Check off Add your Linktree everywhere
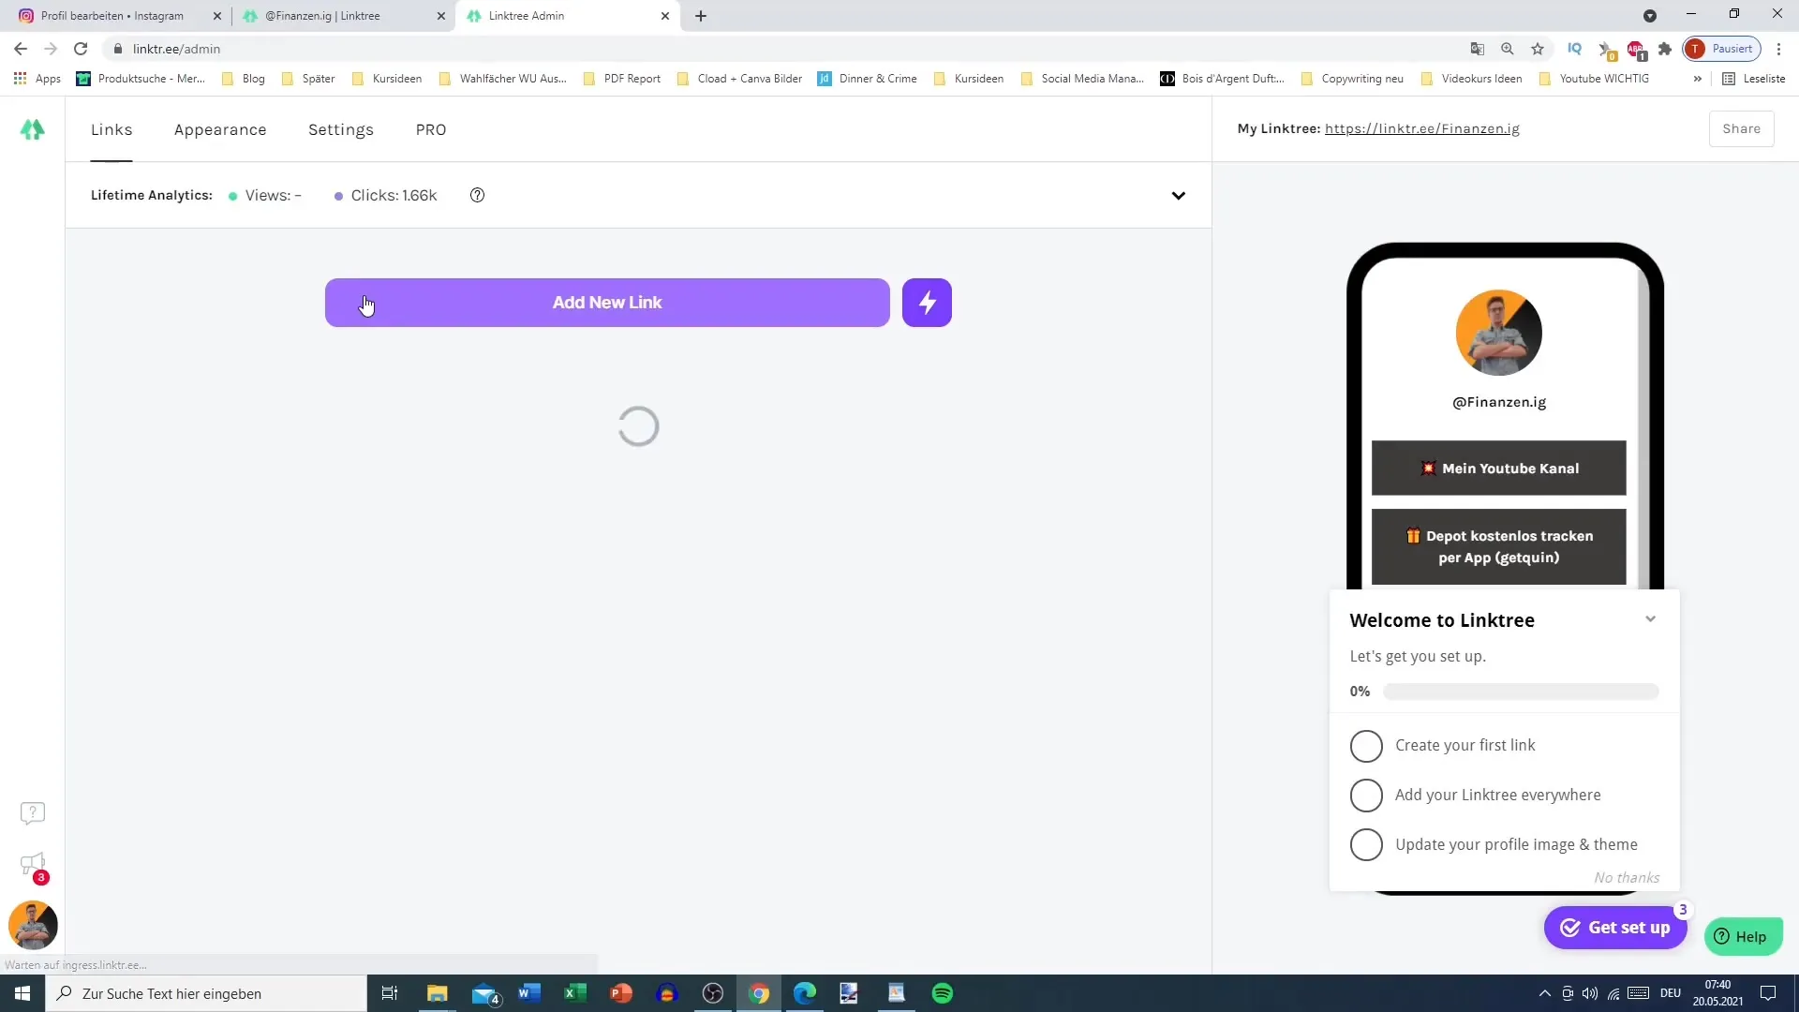 (x=1366, y=796)
